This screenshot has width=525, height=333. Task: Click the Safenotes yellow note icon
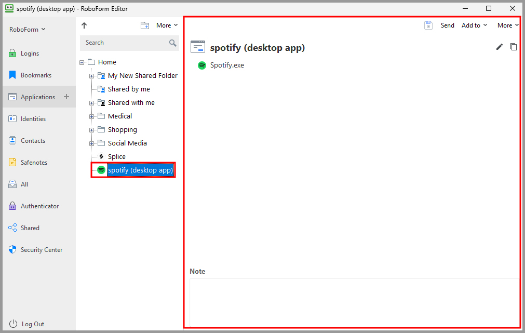coord(12,162)
